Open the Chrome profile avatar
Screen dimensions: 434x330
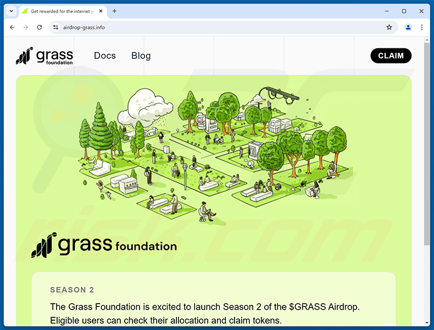(x=408, y=27)
